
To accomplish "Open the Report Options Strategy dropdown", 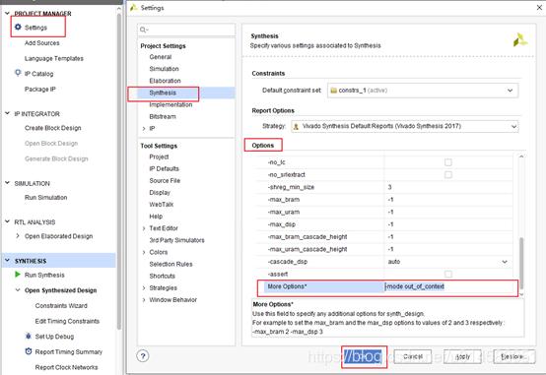I will point(405,126).
